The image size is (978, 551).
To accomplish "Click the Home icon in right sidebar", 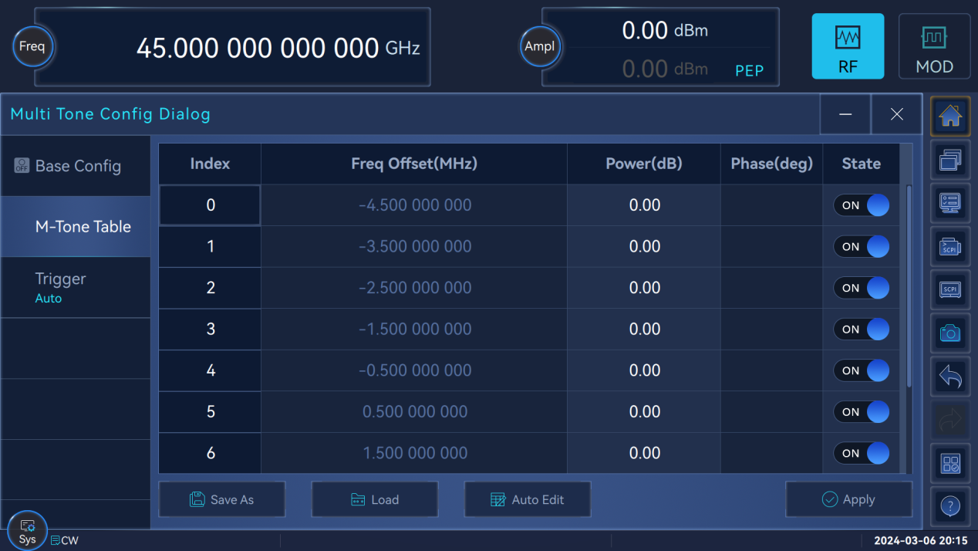I will [950, 117].
